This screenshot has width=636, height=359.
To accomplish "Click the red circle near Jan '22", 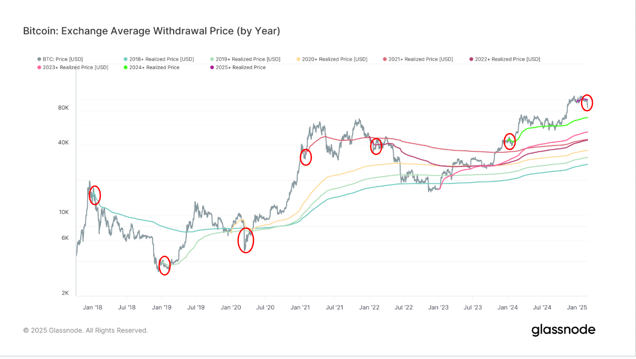I will click(376, 145).
